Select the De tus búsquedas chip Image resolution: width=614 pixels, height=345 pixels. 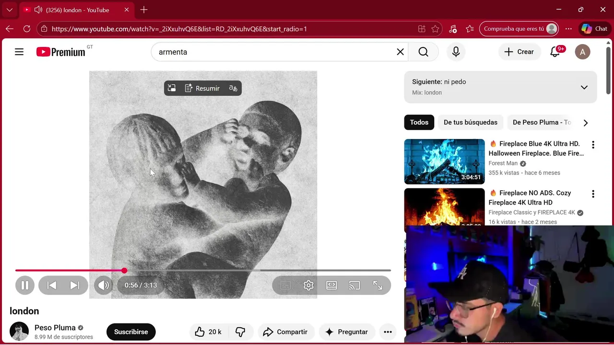(471, 122)
